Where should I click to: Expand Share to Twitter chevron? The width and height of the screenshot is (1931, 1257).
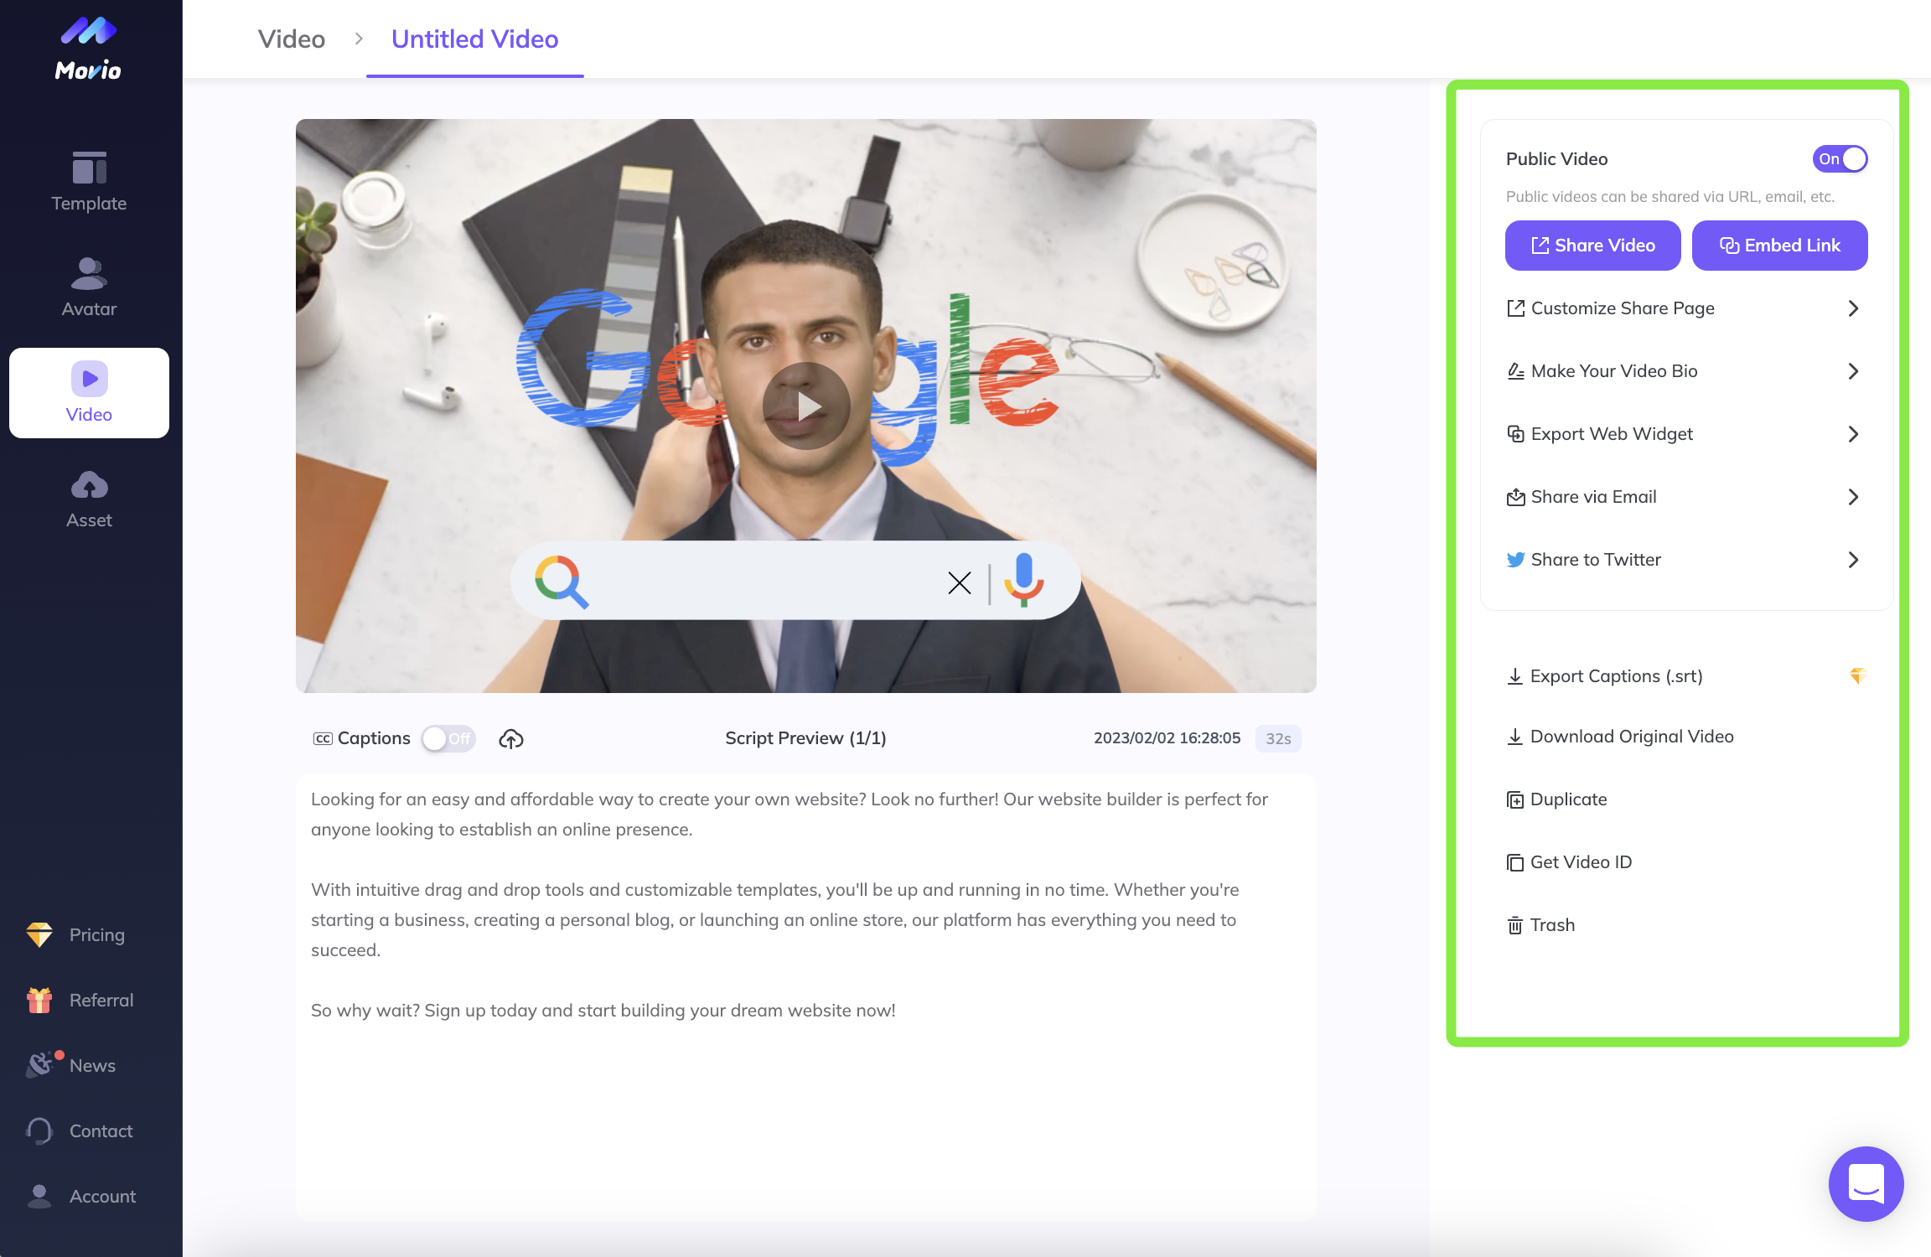(x=1853, y=560)
